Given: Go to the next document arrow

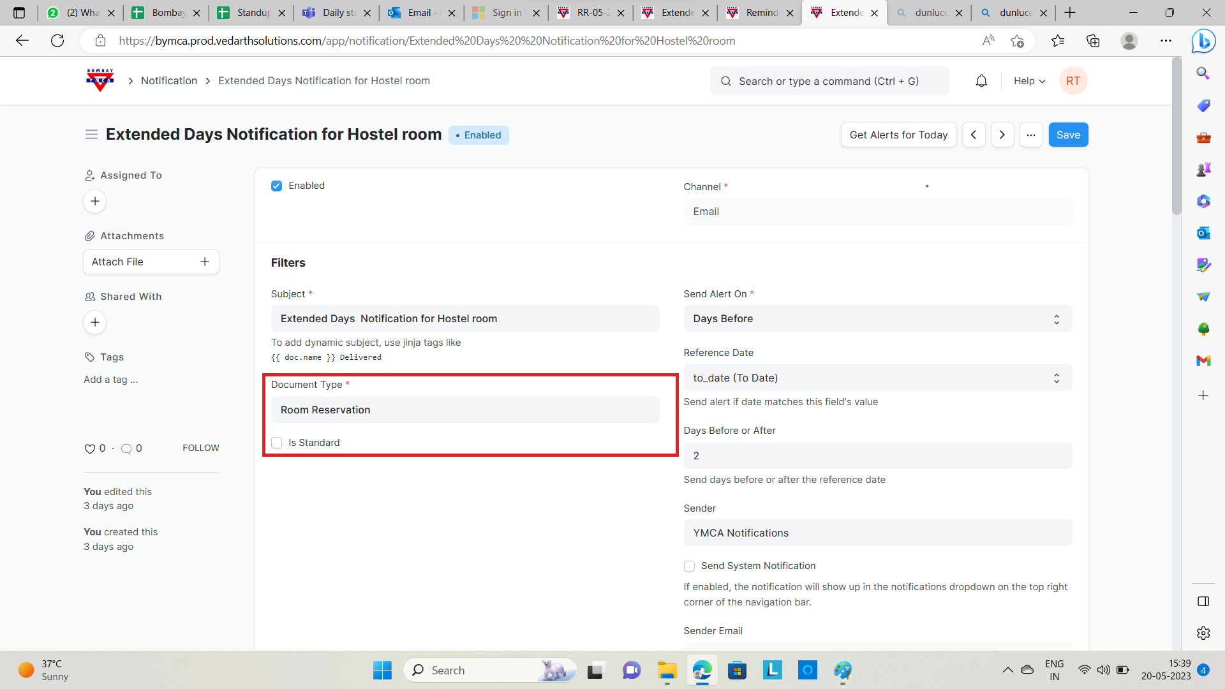Looking at the screenshot, I should tap(1002, 135).
